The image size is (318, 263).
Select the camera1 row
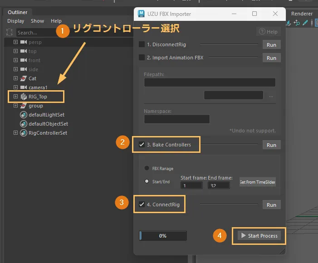point(38,88)
